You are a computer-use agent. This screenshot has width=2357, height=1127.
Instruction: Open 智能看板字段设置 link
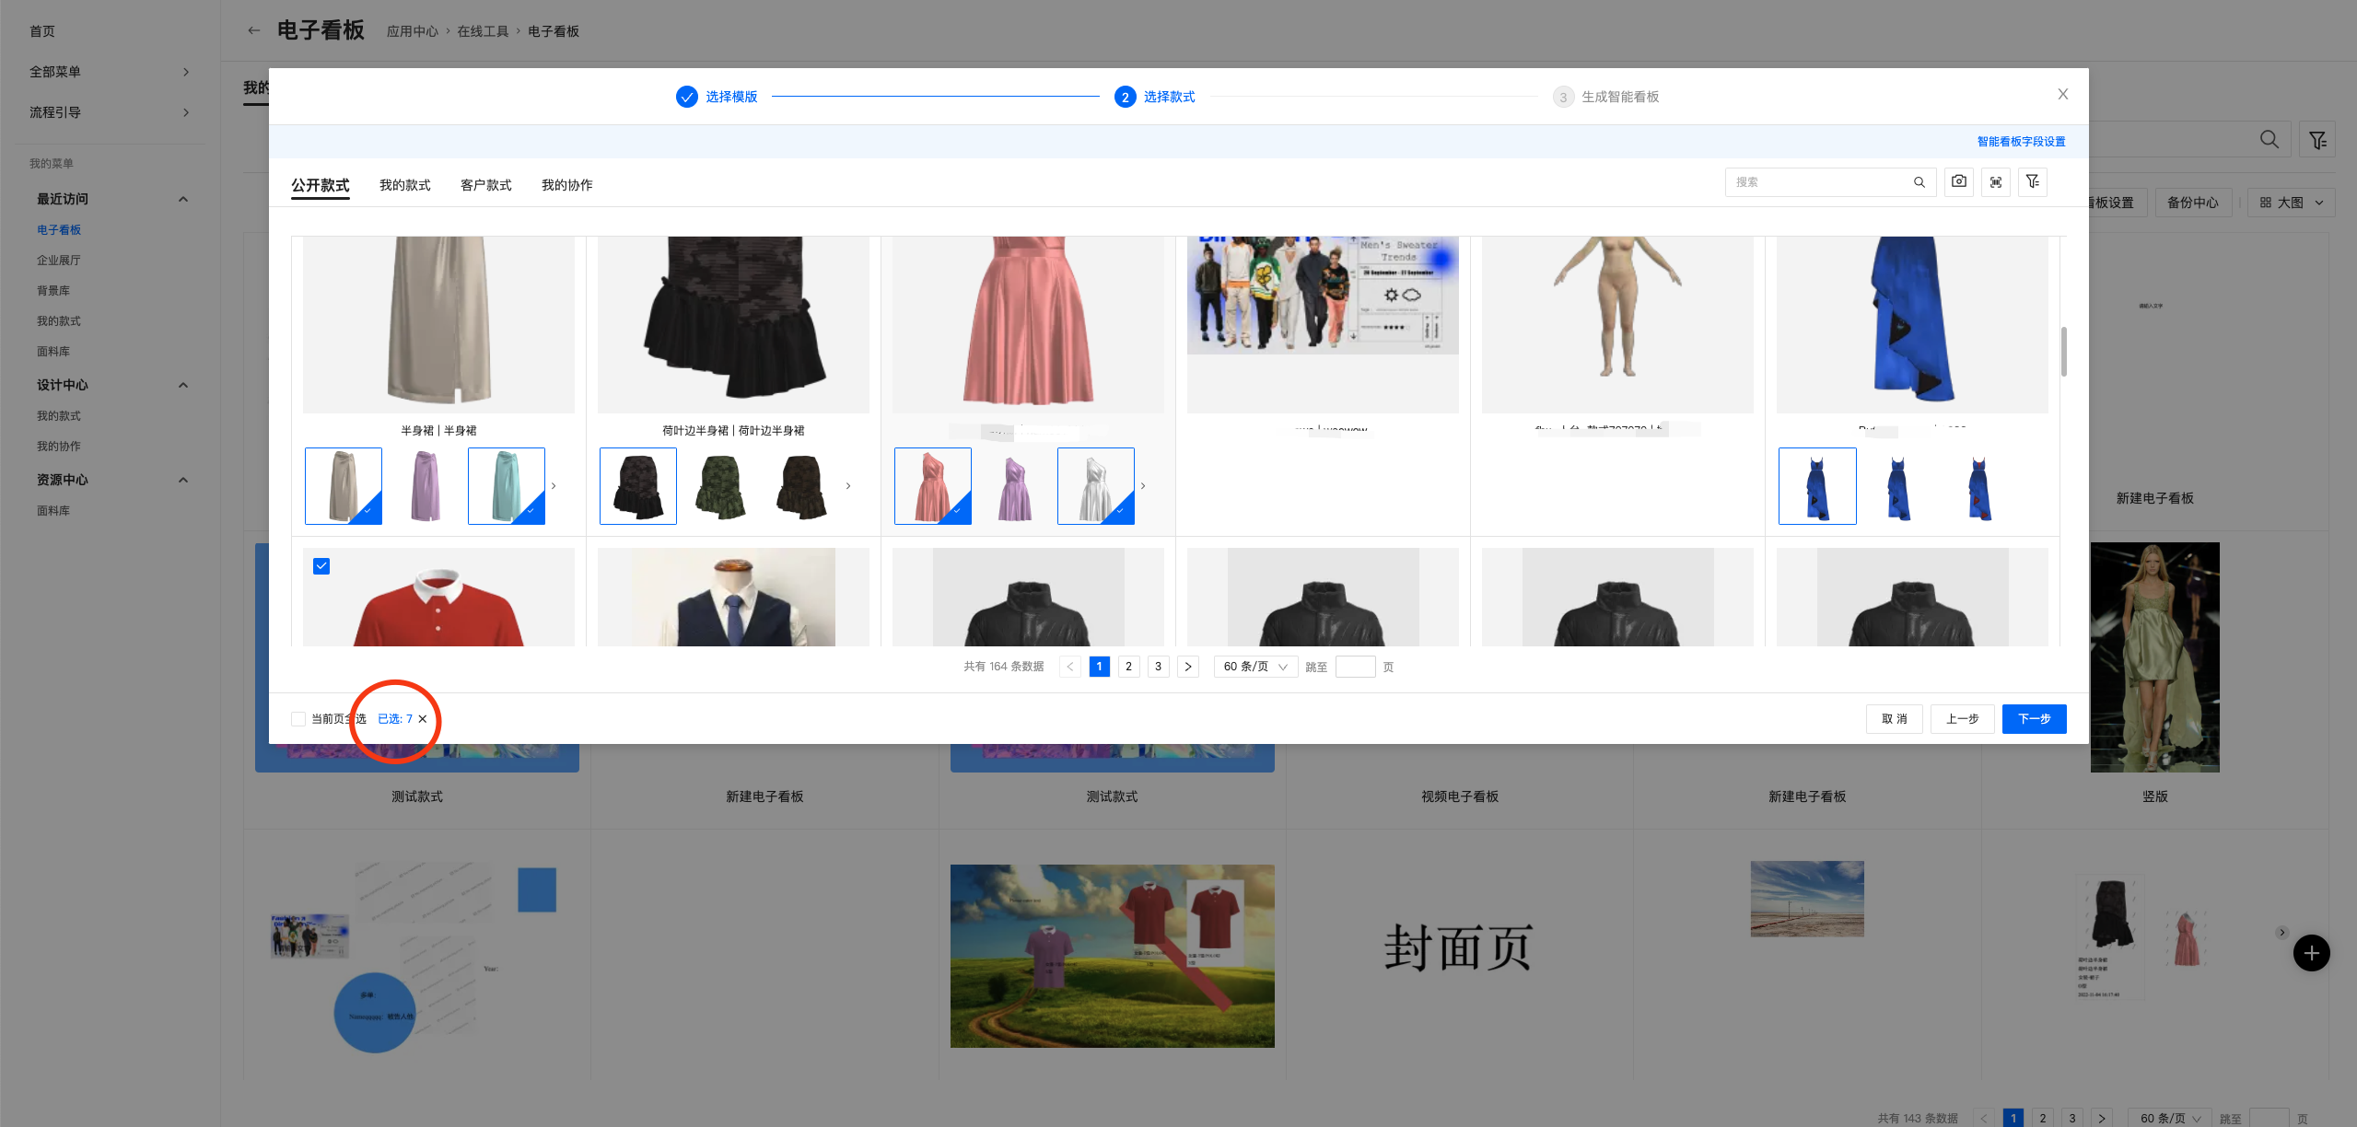point(2021,142)
